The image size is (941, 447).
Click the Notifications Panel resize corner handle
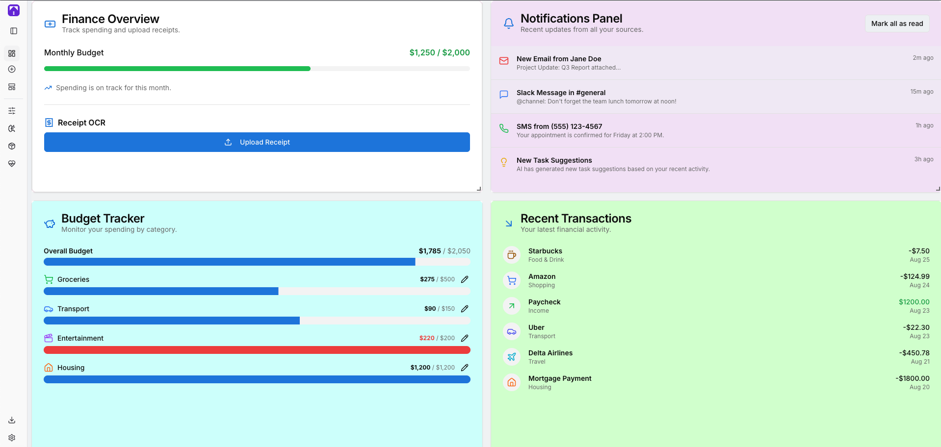pyautogui.click(x=938, y=189)
